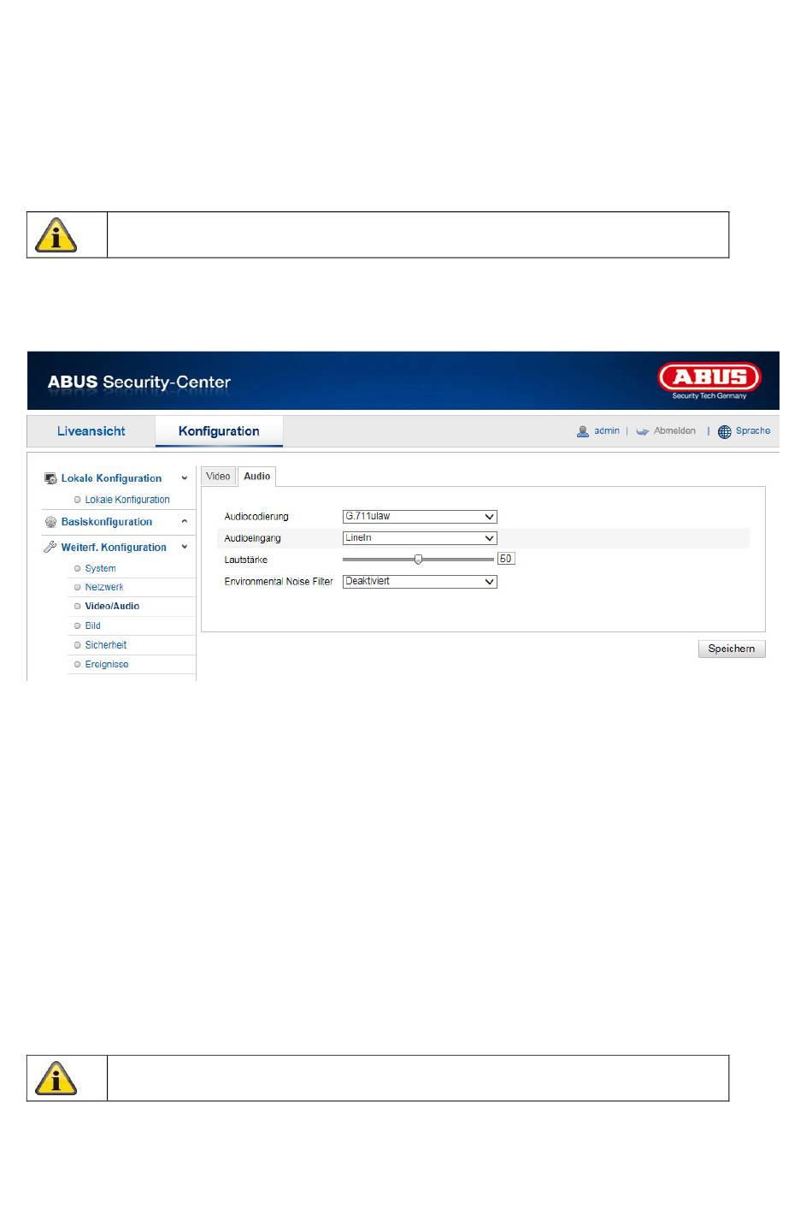Screen dimensions: 812x1215
Task: Click the admin user icon
Action: (583, 431)
